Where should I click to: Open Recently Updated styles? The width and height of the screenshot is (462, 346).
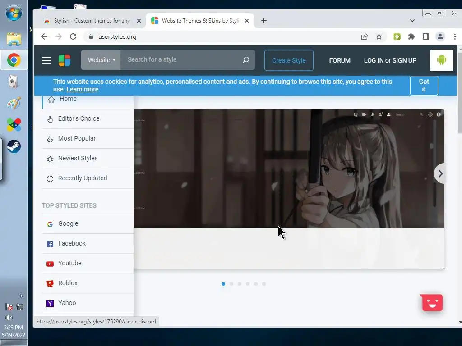coord(88,178)
